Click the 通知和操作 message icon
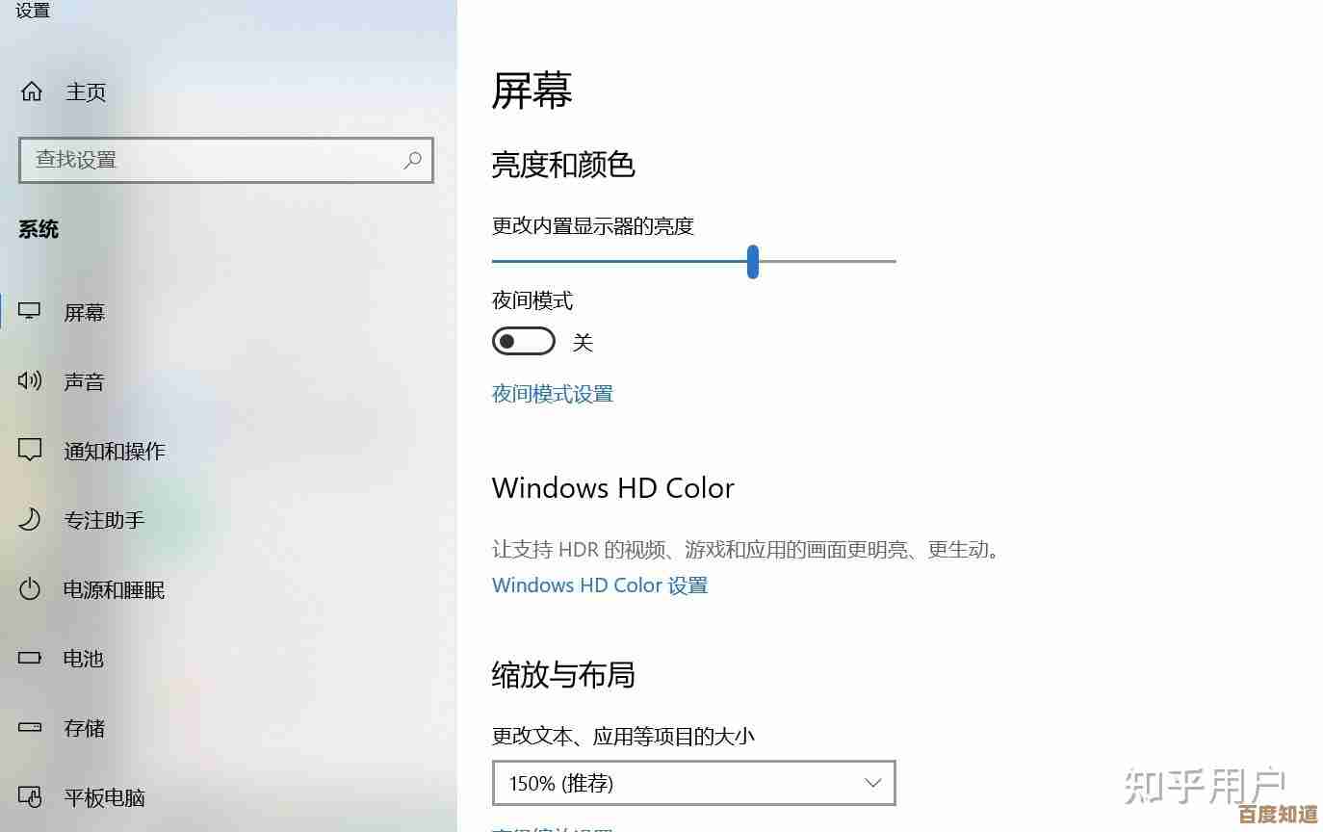The height and width of the screenshot is (832, 1323). coord(30,450)
